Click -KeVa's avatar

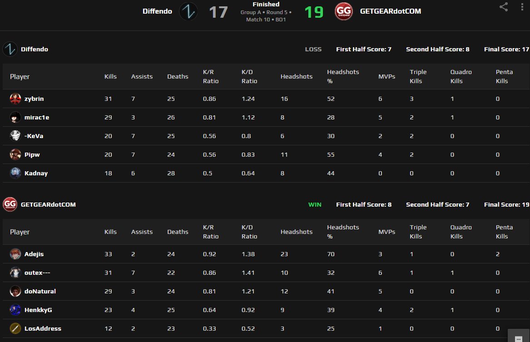click(x=15, y=135)
